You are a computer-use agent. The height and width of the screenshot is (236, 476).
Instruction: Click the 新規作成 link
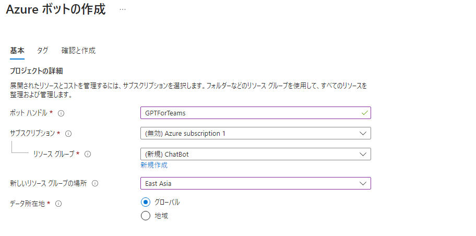[x=154, y=165]
